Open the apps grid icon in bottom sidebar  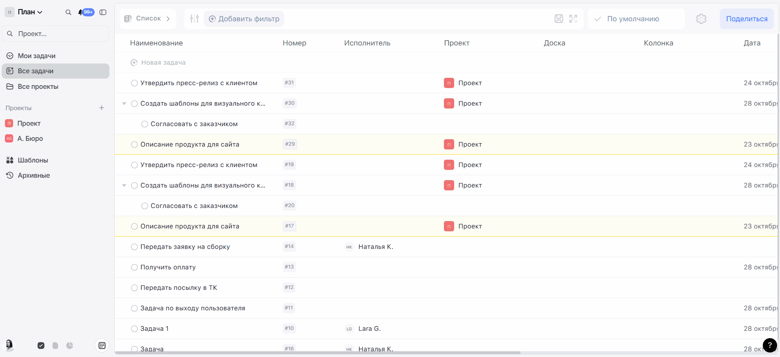102,346
